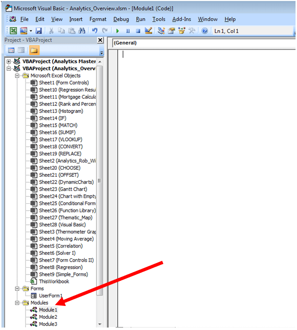Image resolution: width=297 pixels, height=330 pixels.
Task: Open the Project Explorer toolbar icon
Action: pos(161,31)
